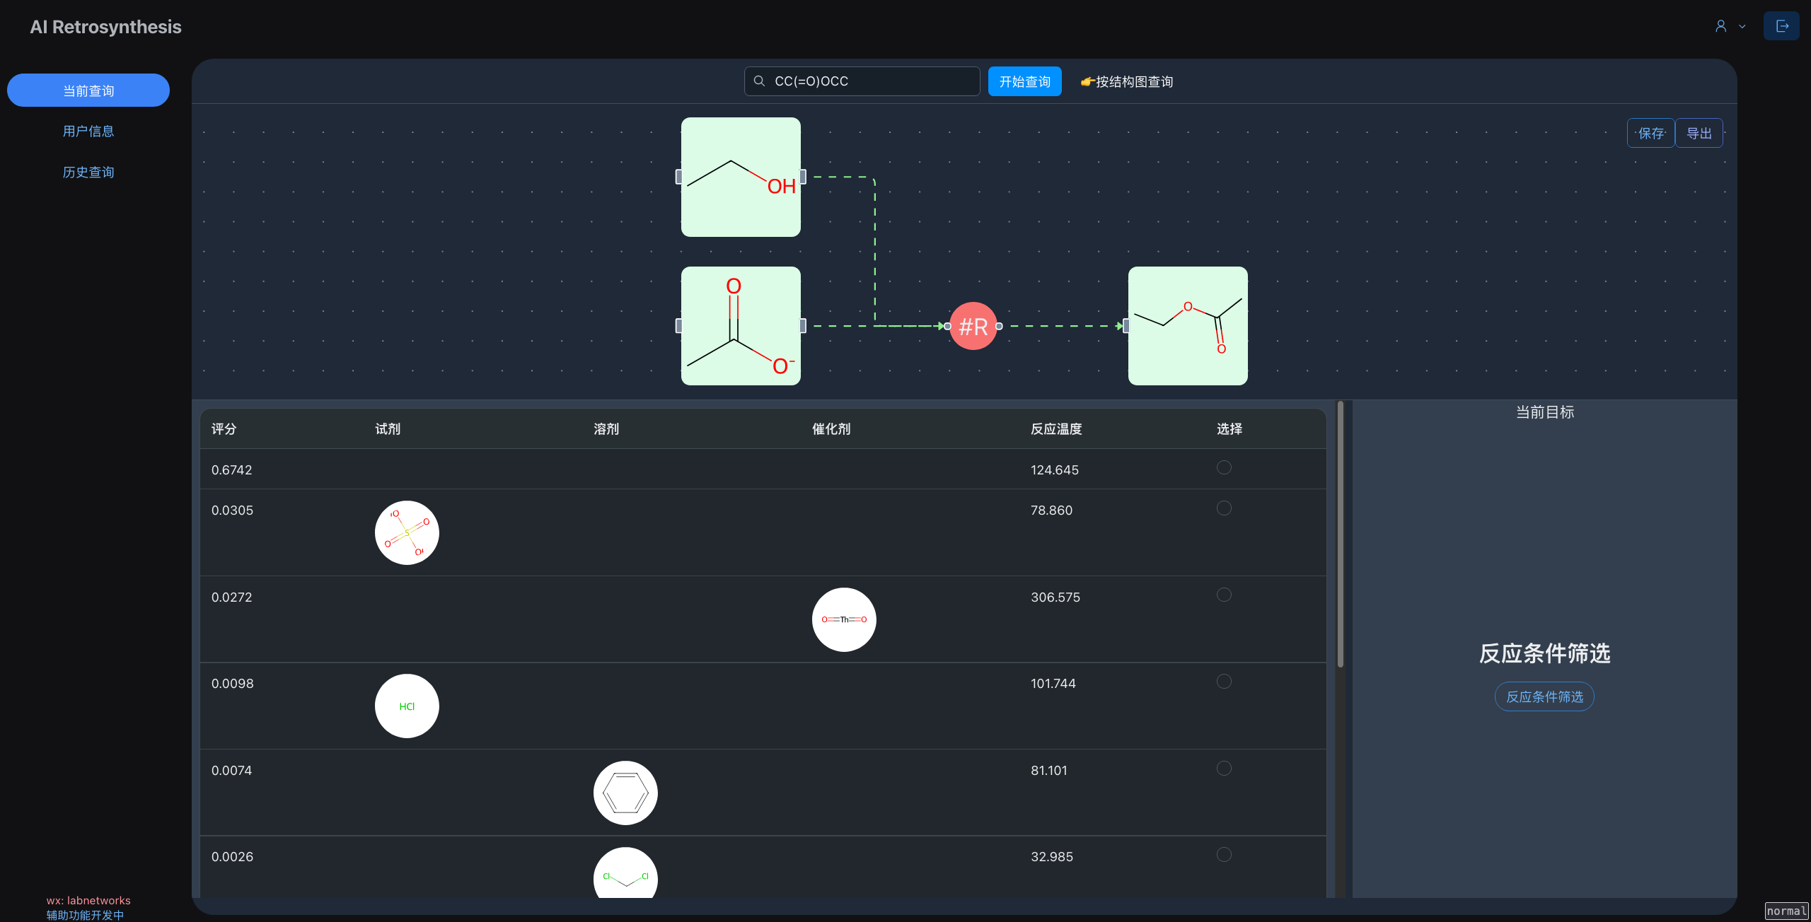
Task: Click the benzene solvent icon
Action: [x=625, y=793]
